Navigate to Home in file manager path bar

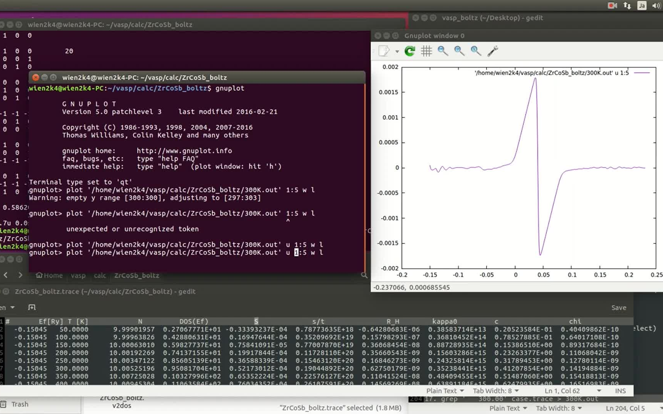click(49, 275)
